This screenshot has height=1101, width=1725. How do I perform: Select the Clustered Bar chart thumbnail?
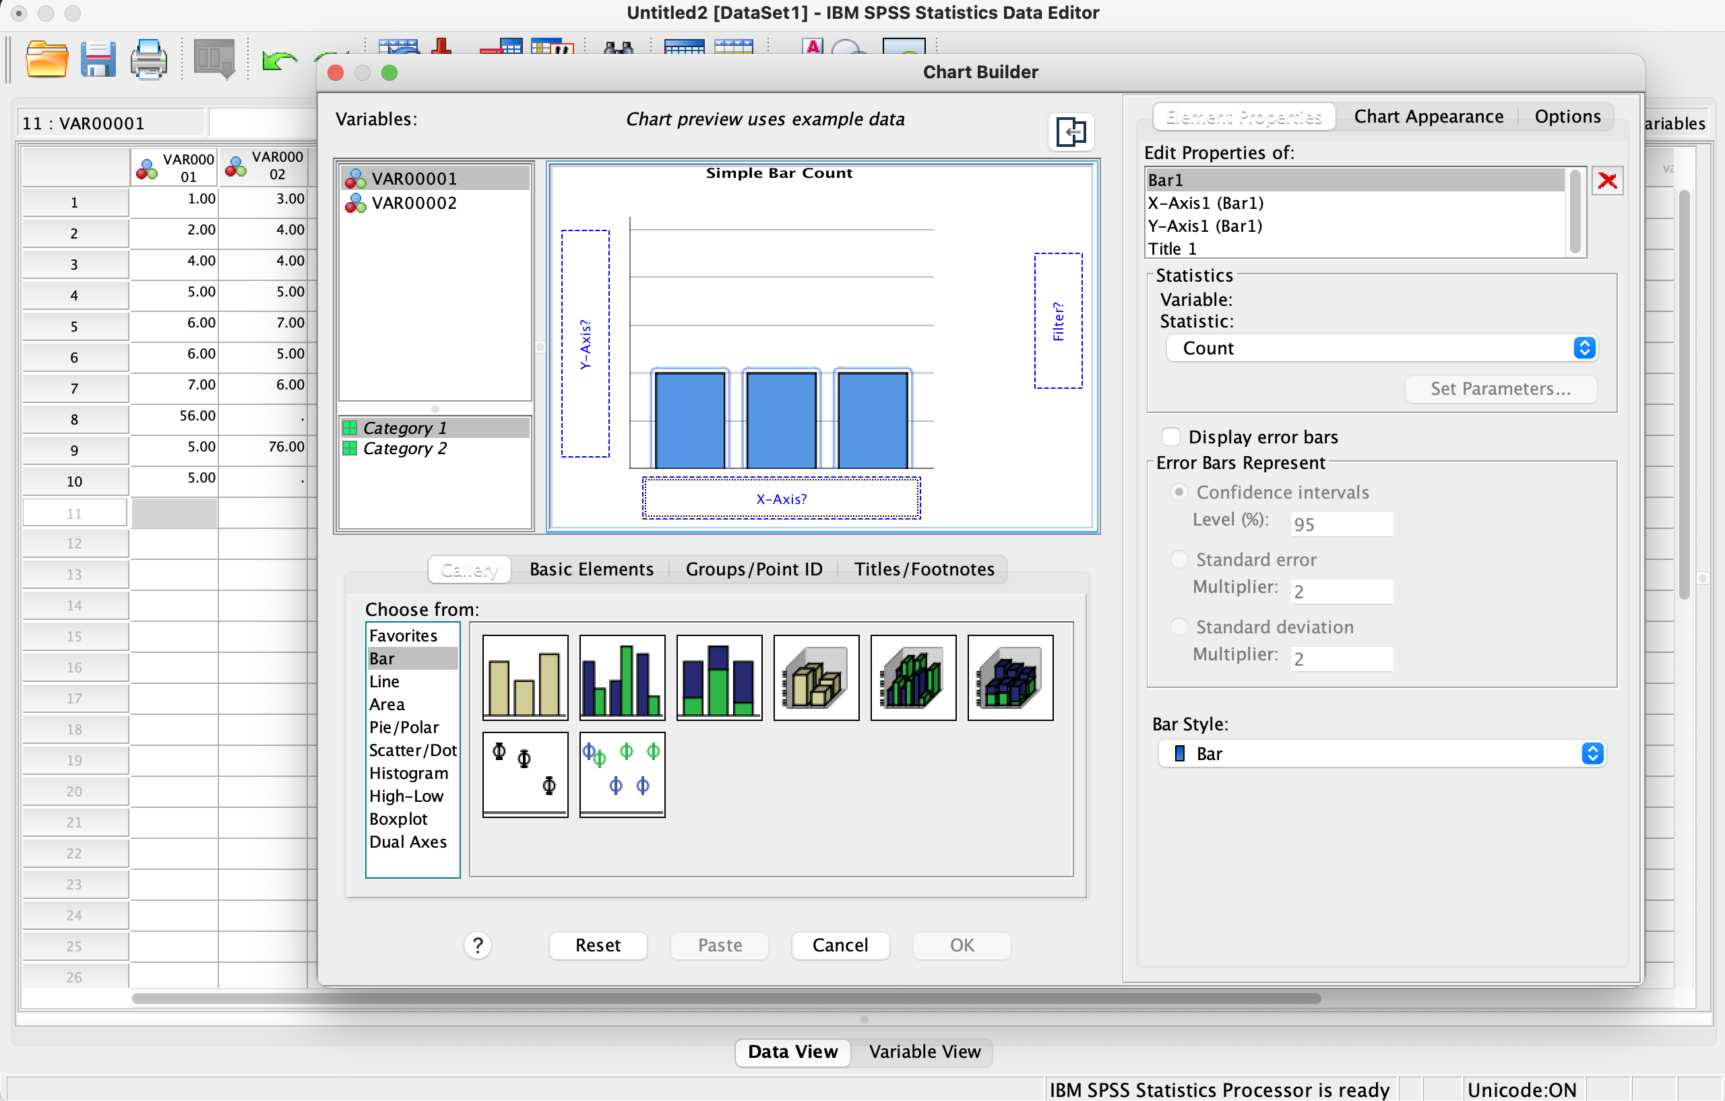(622, 677)
